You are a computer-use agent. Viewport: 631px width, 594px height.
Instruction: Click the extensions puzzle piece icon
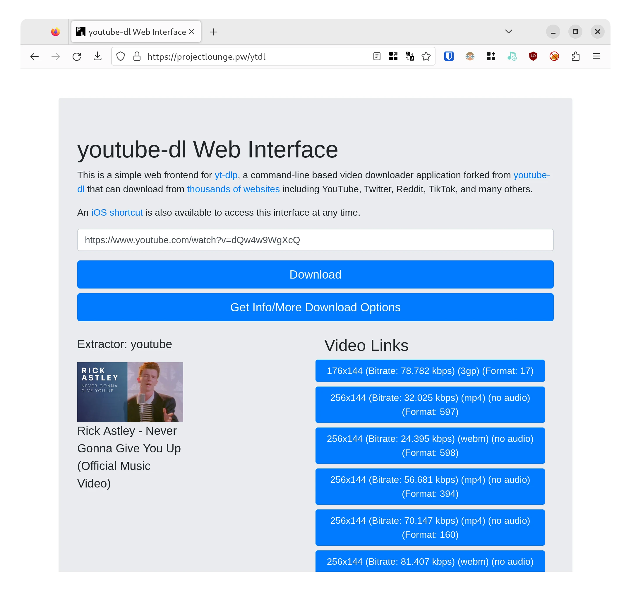click(x=577, y=56)
